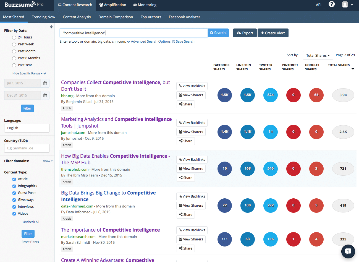The width and height of the screenshot is (359, 262).
Task: Click Twitter shares circle showing 545
Action: [x=271, y=168]
